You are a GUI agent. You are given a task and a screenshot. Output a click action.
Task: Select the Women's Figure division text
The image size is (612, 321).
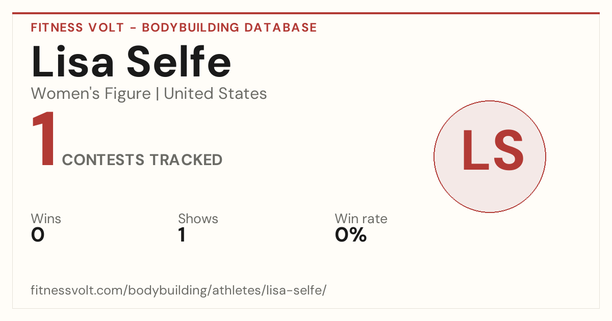pos(91,94)
